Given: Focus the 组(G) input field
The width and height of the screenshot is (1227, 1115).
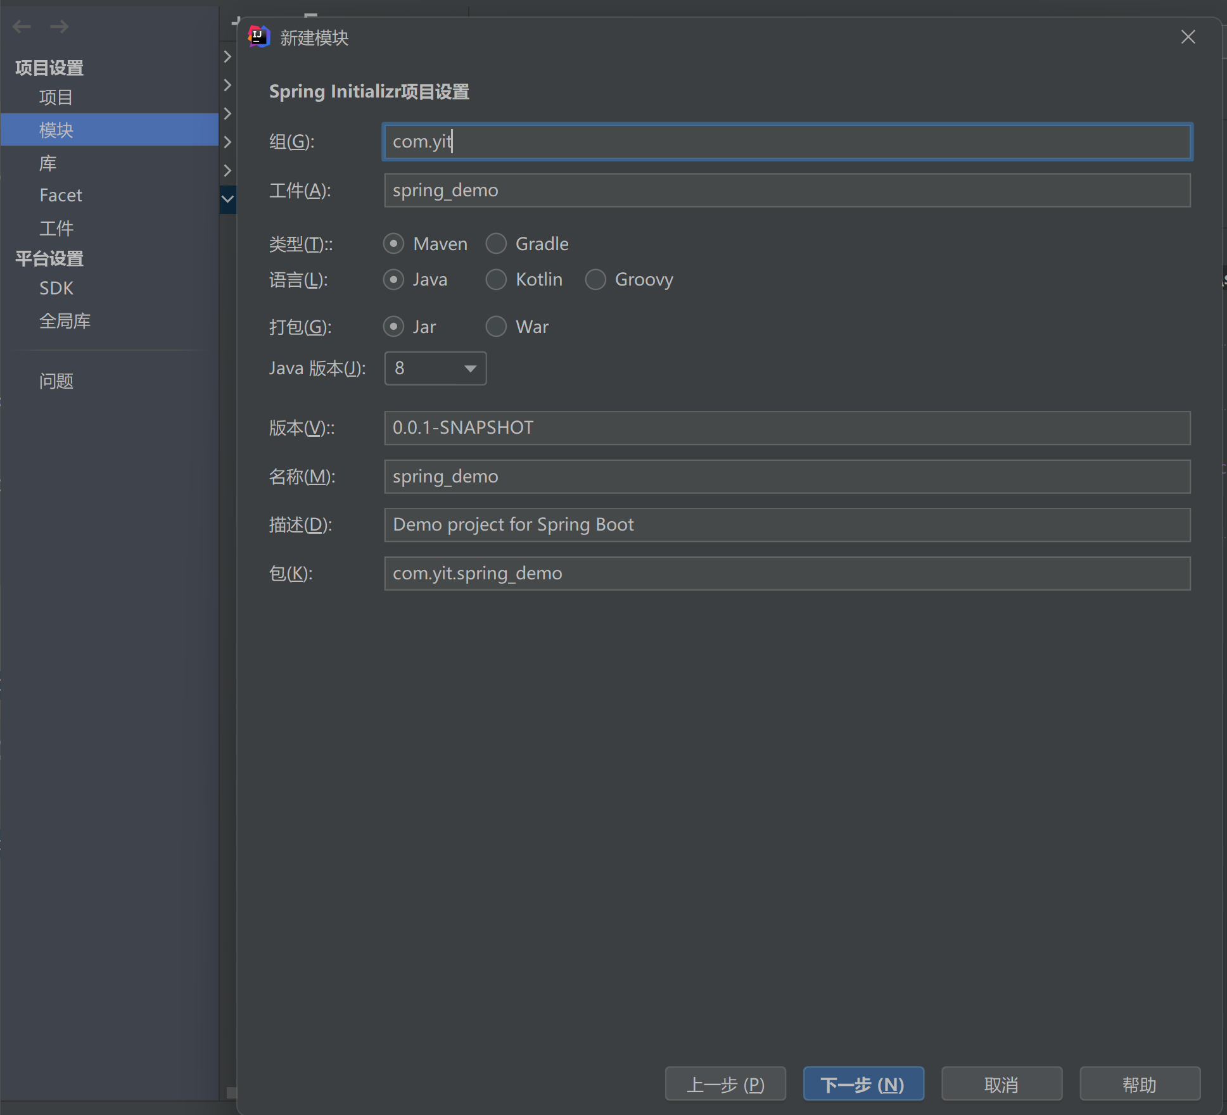Looking at the screenshot, I should 787,141.
